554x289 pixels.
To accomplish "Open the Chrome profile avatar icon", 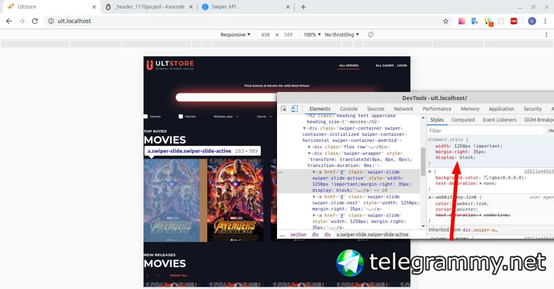I will click(532, 21).
